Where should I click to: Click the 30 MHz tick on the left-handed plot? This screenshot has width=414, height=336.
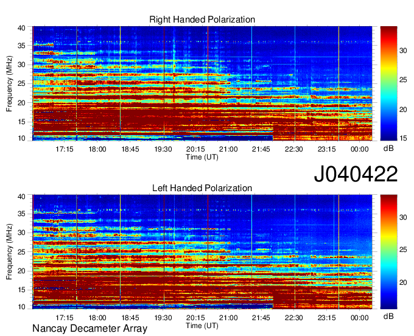click(21, 233)
